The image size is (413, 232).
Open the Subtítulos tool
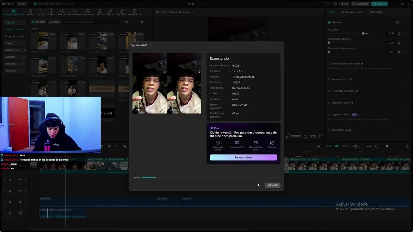88,12
